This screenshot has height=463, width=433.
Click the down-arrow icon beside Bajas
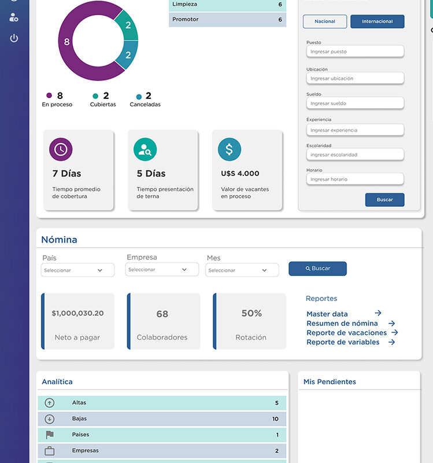50,419
